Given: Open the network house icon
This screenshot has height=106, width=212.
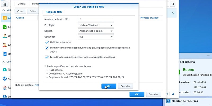Looking at the screenshot, I should (5, 88).
